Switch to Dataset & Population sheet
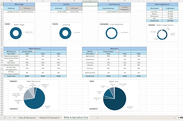Screen dimensions: 183x121 [50, 117]
